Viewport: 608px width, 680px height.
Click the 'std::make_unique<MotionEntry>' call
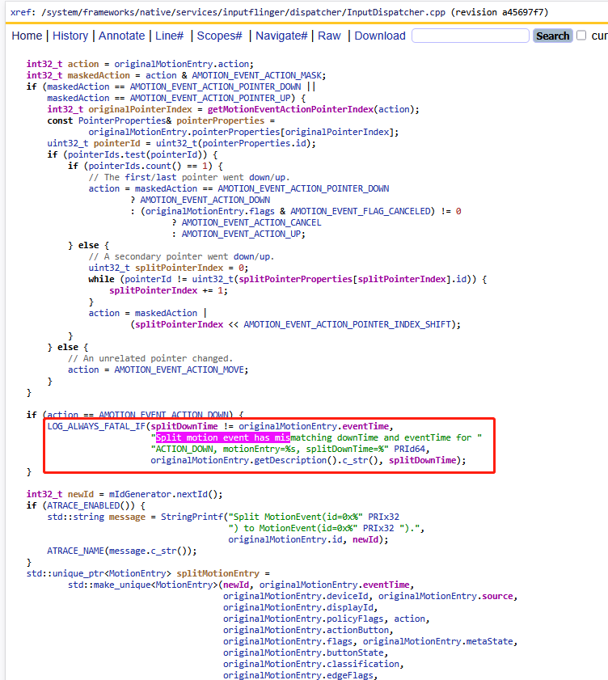click(143, 585)
